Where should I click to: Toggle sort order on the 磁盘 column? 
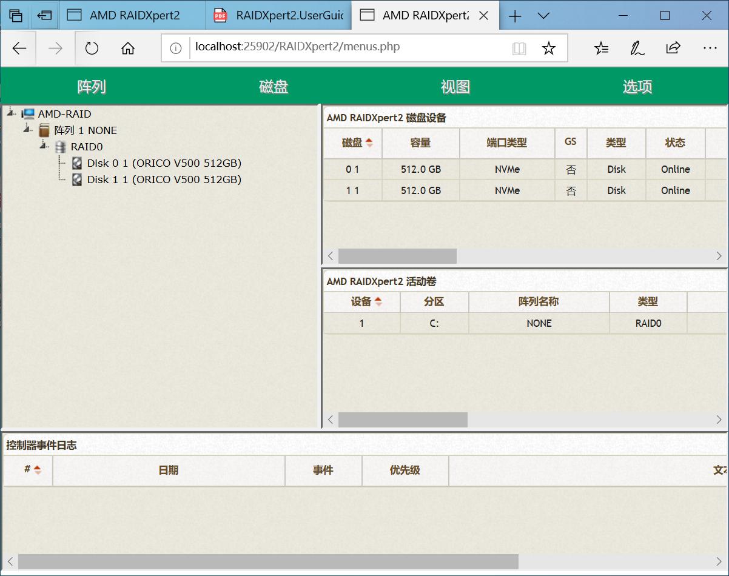(352, 143)
